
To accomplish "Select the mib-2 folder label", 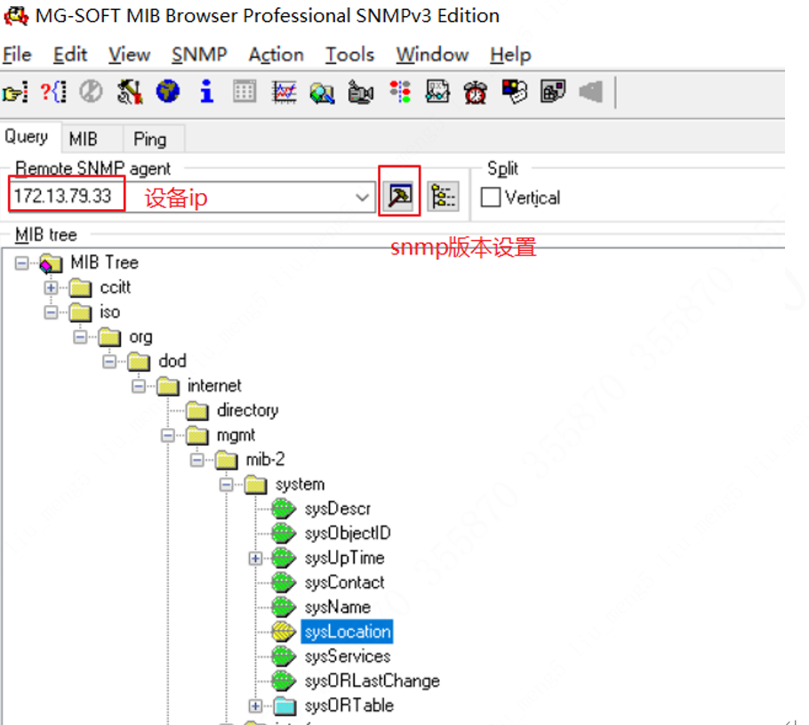I will pos(265,460).
